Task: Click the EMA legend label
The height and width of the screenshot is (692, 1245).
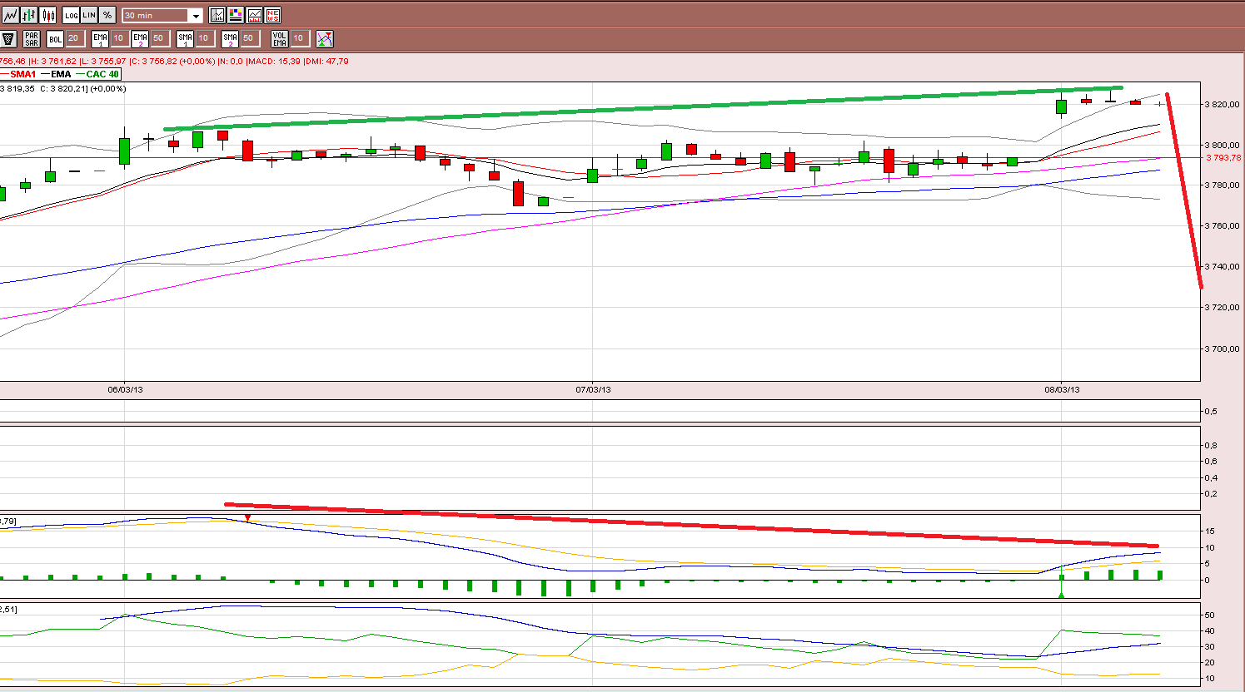Action: (61, 74)
